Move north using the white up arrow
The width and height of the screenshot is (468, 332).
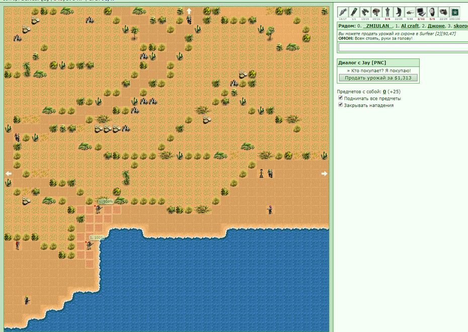pos(189,11)
